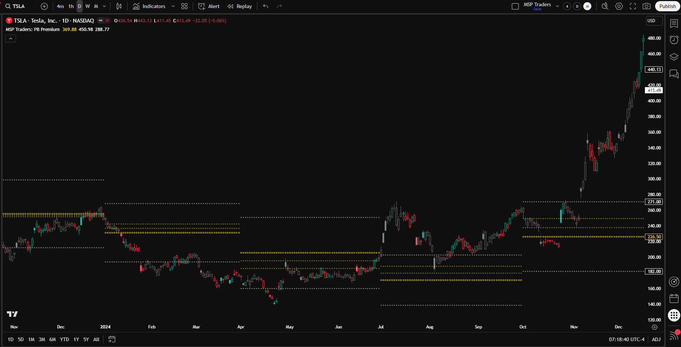Open the Go to date calendar icon

click(112, 339)
